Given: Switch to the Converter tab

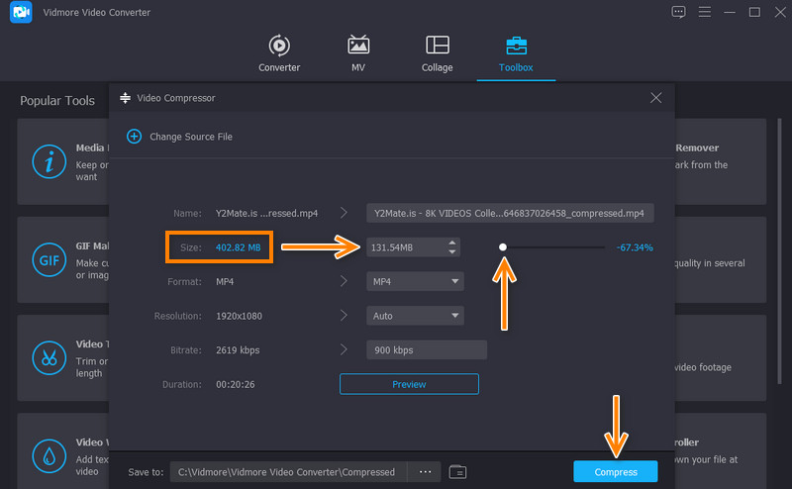Looking at the screenshot, I should point(279,54).
